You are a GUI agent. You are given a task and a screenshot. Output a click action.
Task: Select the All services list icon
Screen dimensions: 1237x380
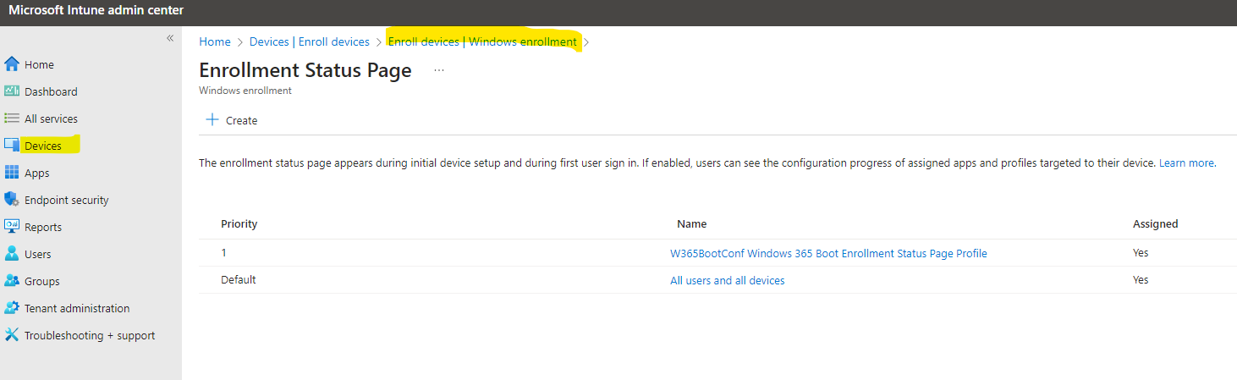[12, 118]
